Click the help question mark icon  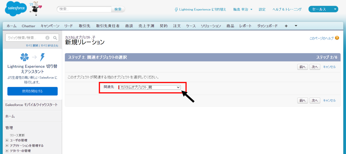[x=337, y=38]
